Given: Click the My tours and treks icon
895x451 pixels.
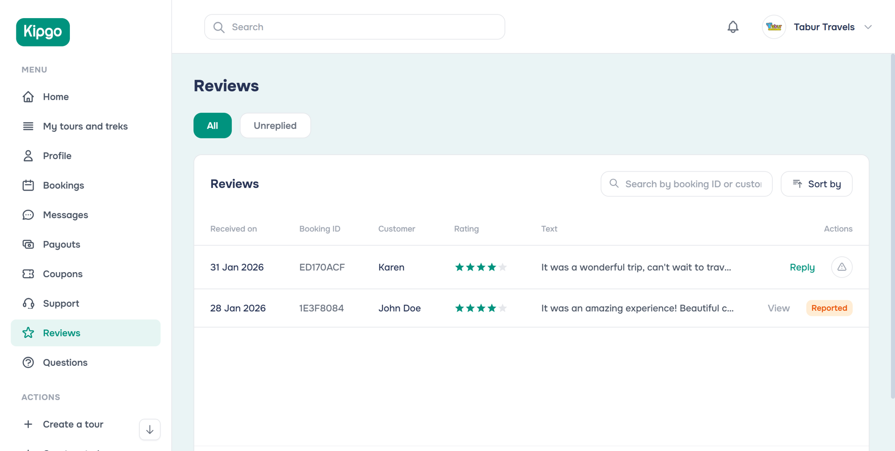Looking at the screenshot, I should pos(28,126).
